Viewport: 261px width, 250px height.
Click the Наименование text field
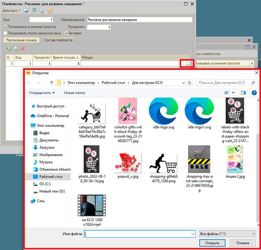140,20
